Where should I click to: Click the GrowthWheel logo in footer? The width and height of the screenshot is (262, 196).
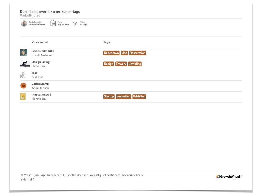click(229, 177)
